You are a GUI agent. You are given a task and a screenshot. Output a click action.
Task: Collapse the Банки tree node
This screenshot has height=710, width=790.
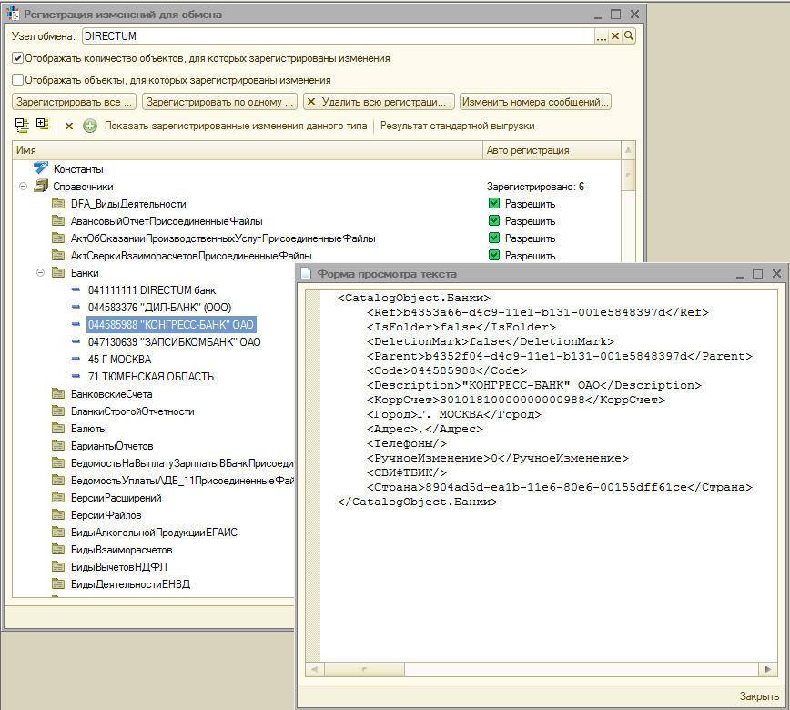[x=41, y=273]
